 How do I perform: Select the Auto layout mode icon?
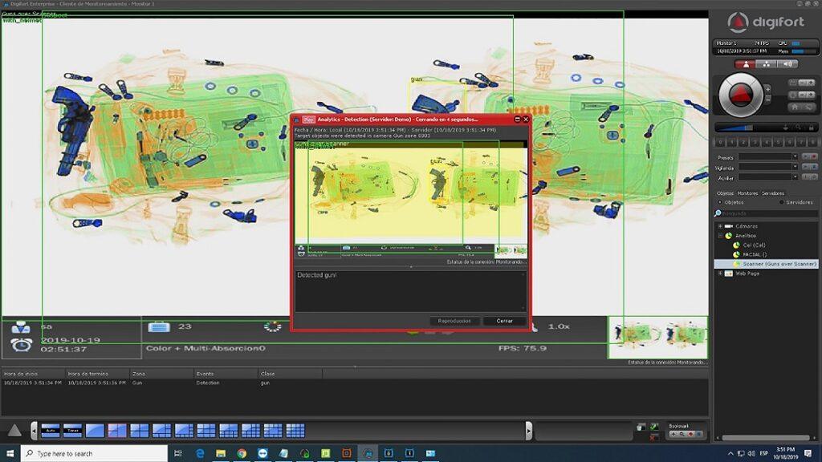pos(51,431)
